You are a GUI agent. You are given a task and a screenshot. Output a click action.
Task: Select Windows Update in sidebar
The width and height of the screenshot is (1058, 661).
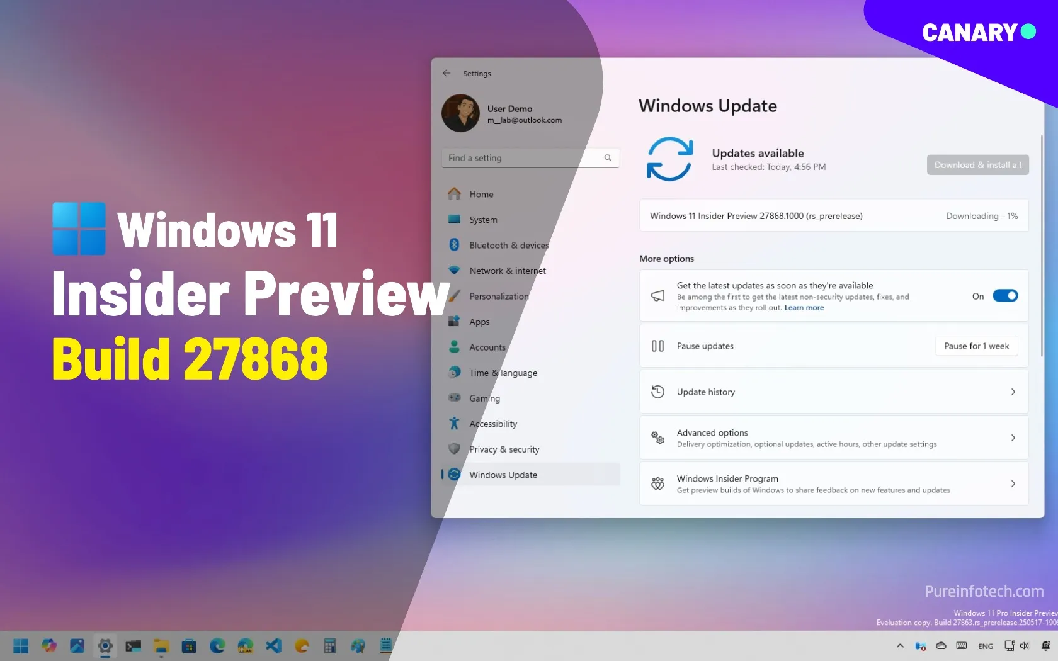[x=531, y=475]
